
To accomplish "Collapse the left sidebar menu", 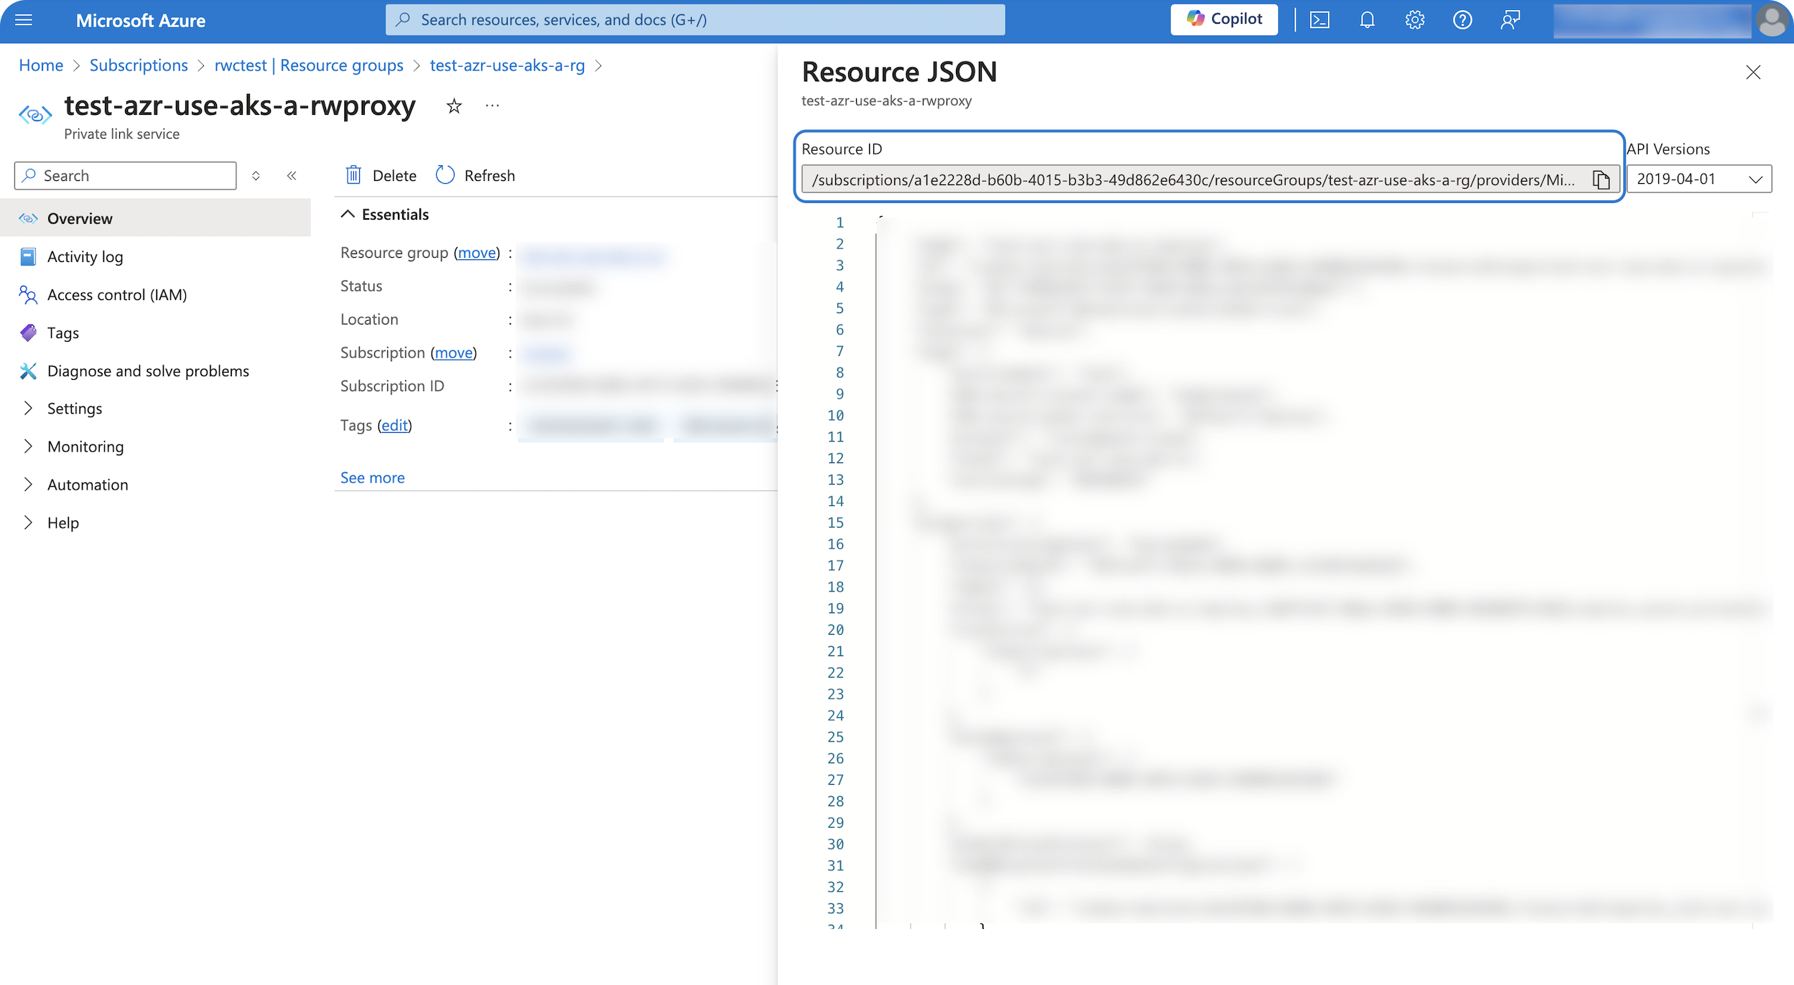I will coord(292,176).
